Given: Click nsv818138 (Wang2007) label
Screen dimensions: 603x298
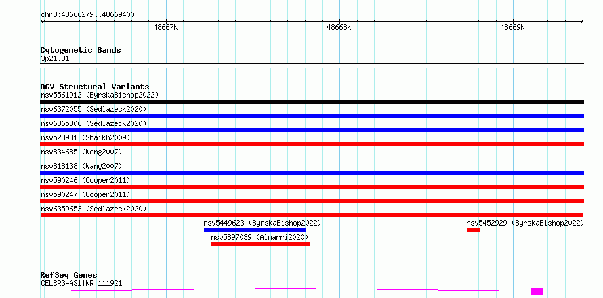Looking at the screenshot, I should coord(81,166).
